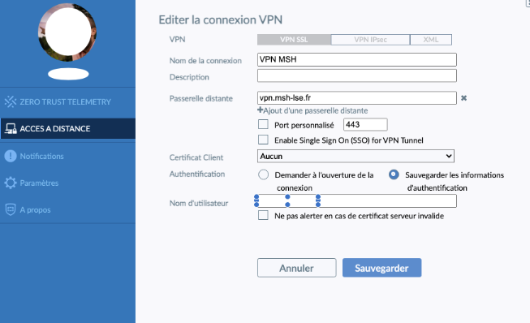Screen dimensions: 530x323
Task: Click the port number field 443
Action: click(365, 125)
